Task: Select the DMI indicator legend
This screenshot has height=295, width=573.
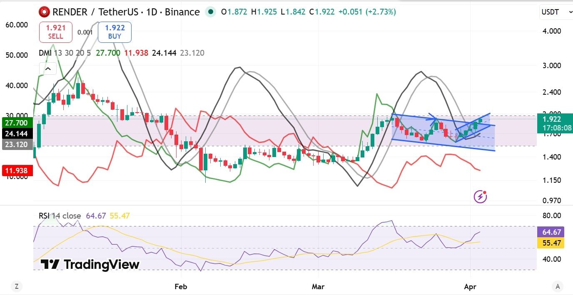Action: [46, 53]
